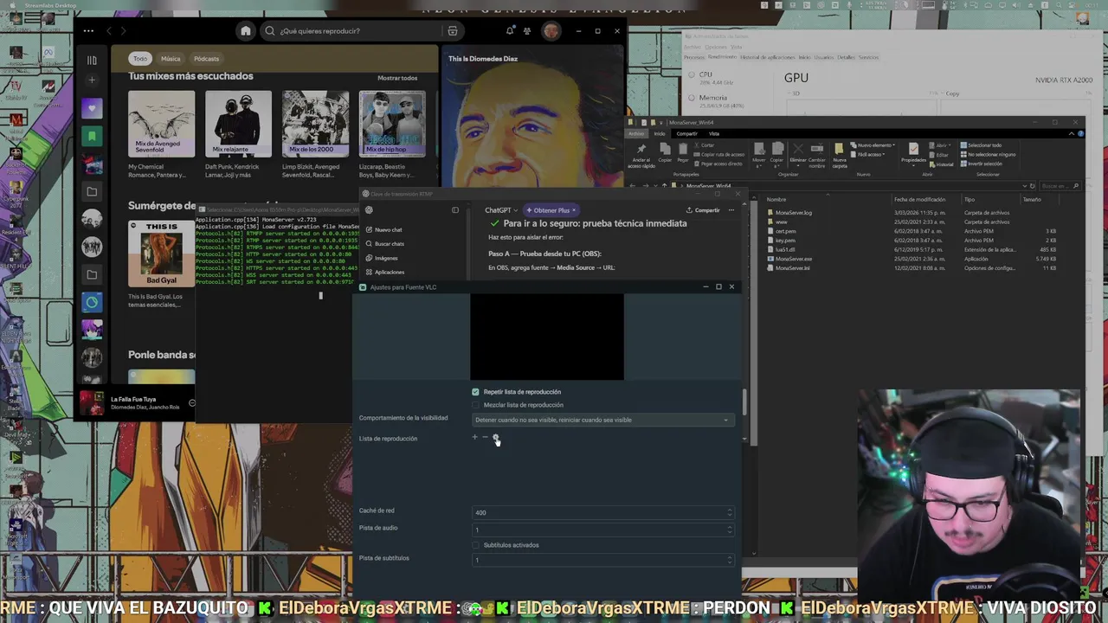1108x623 pixels.
Task: Open Spotify friends activity icon
Action: coord(526,31)
